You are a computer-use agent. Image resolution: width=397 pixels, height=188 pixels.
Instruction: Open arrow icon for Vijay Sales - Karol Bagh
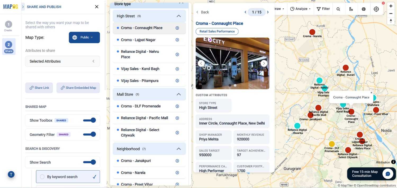click(177, 69)
